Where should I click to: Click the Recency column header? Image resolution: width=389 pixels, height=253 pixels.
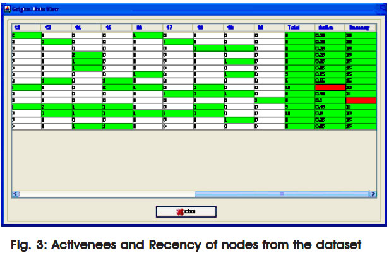[x=361, y=28]
